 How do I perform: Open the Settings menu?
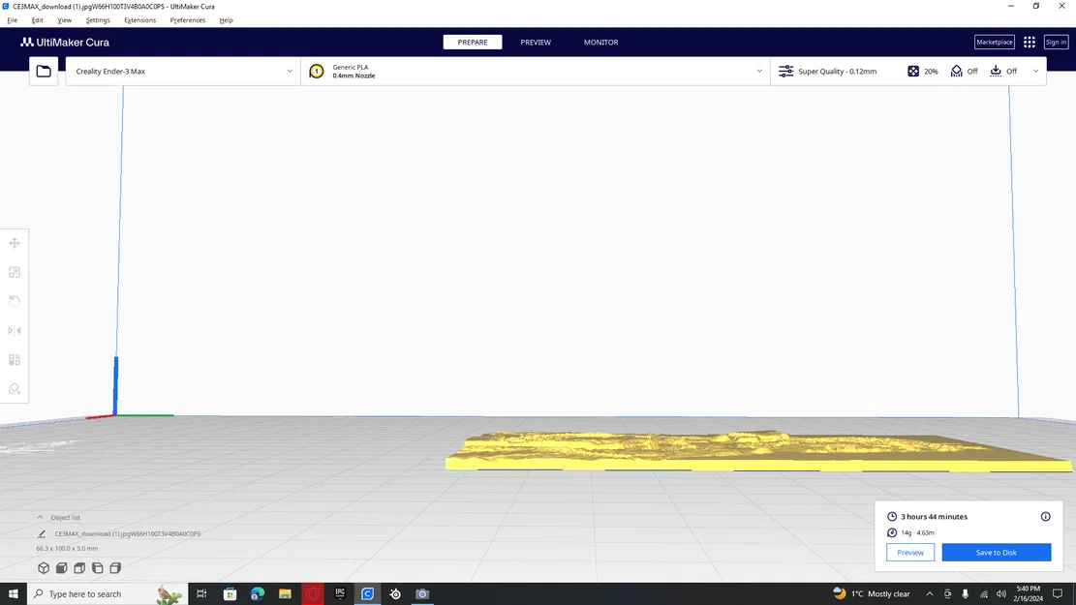[98, 20]
